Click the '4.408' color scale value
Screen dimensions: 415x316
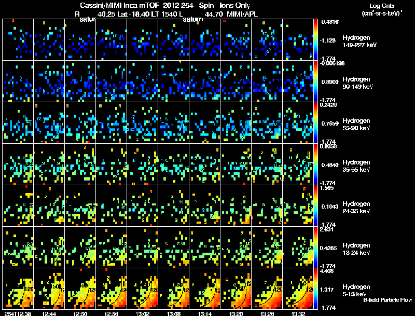pyautogui.click(x=327, y=271)
